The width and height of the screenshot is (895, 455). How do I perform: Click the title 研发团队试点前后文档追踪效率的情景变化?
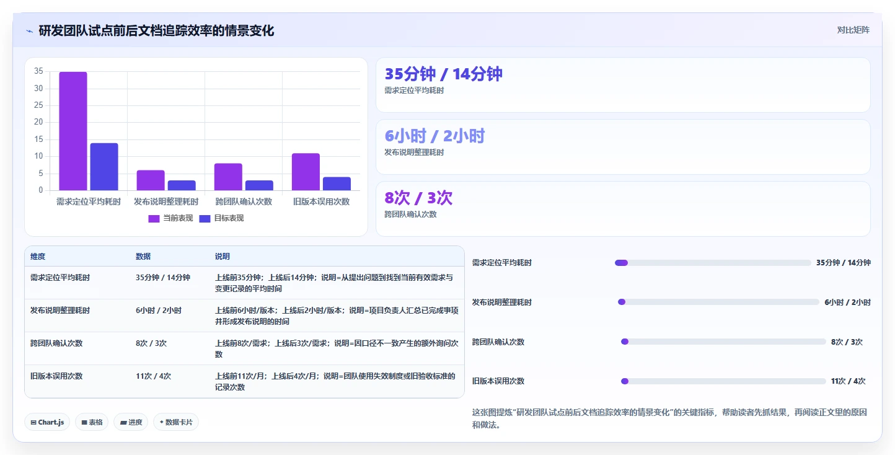pos(156,30)
